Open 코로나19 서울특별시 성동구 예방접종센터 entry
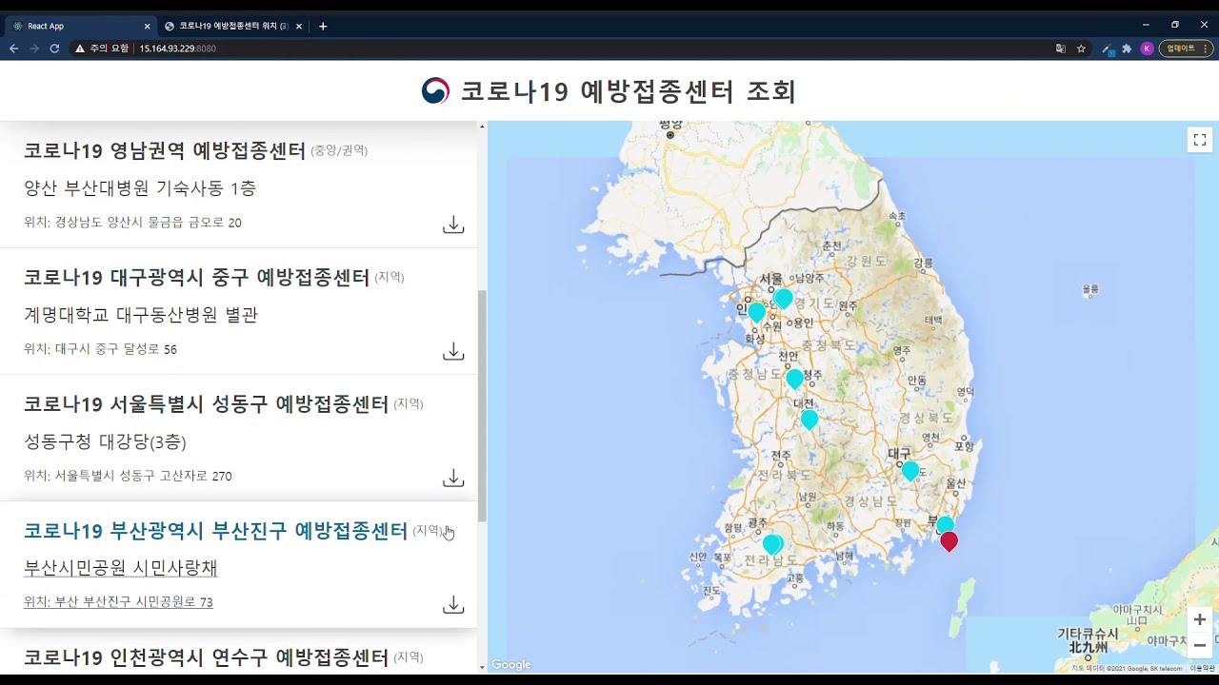This screenshot has height=685, width=1219. (x=206, y=403)
